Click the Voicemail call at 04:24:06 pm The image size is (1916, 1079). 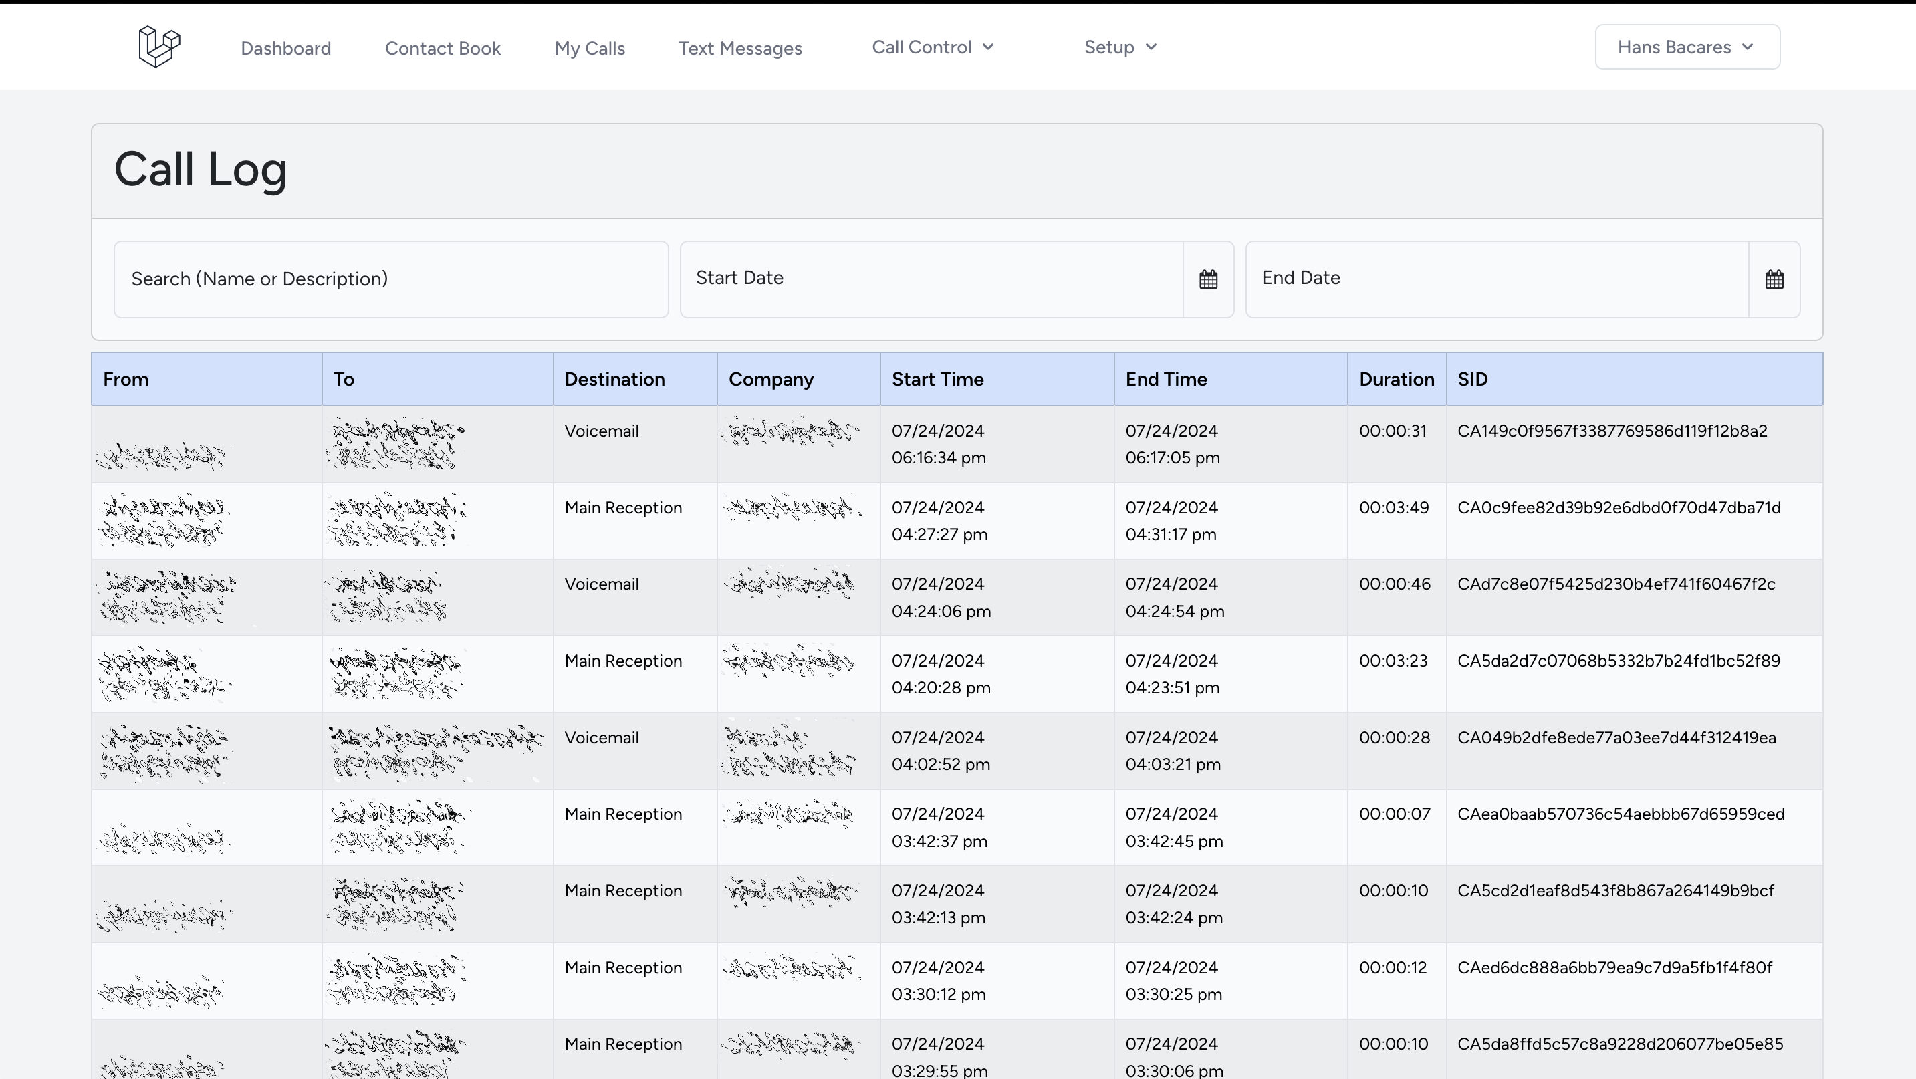[x=601, y=584]
